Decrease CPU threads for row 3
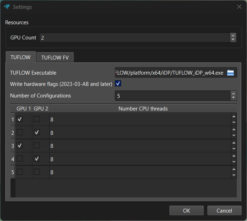 coord(234,149)
